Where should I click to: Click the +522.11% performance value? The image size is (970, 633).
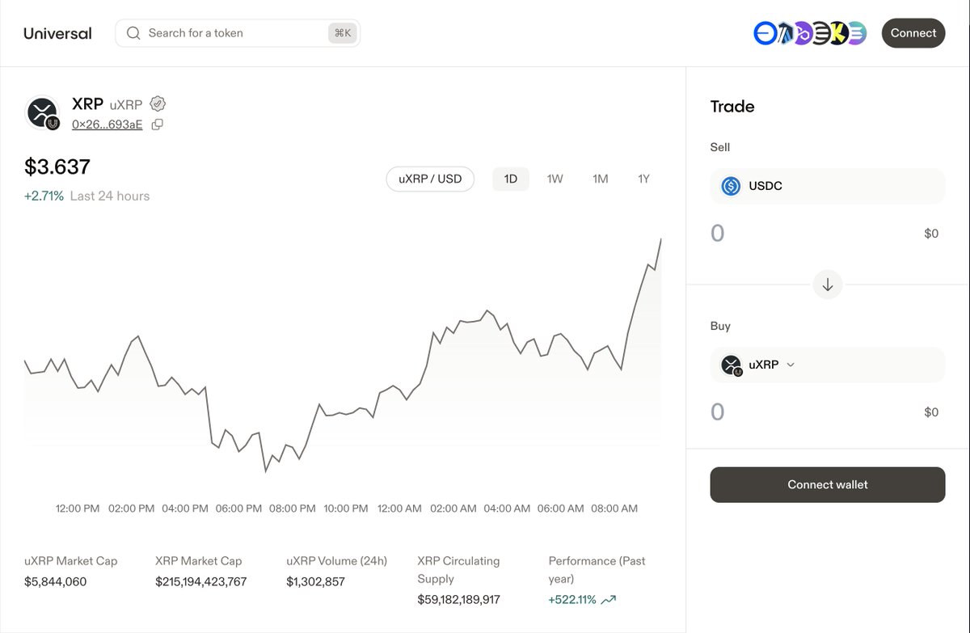572,599
